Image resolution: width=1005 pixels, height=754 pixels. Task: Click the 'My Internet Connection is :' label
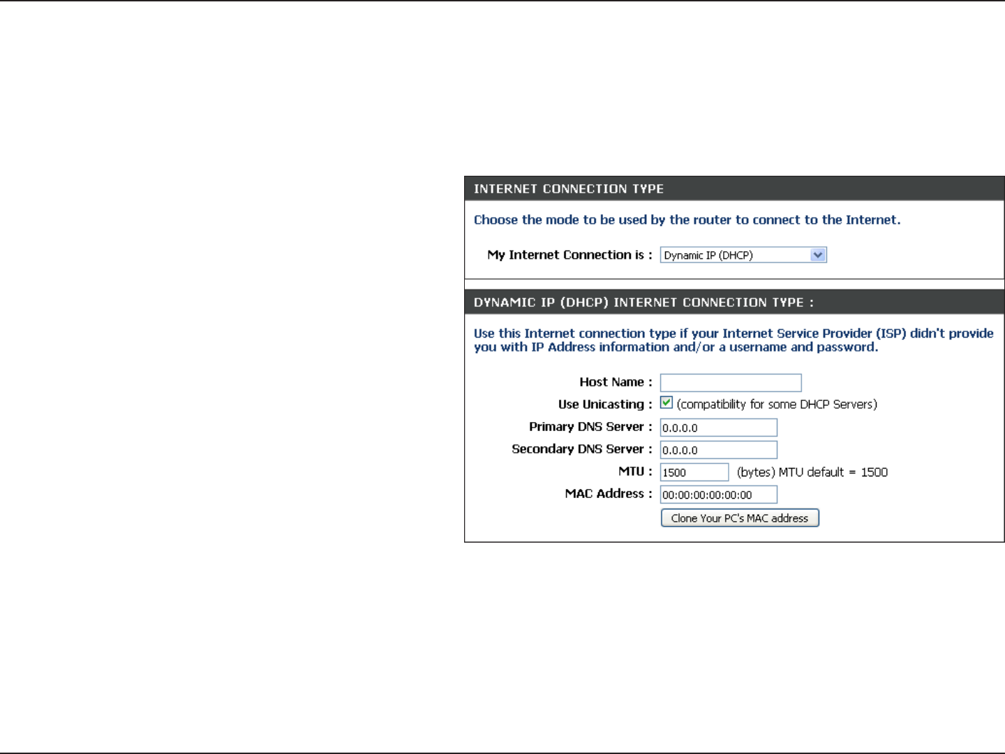click(569, 255)
